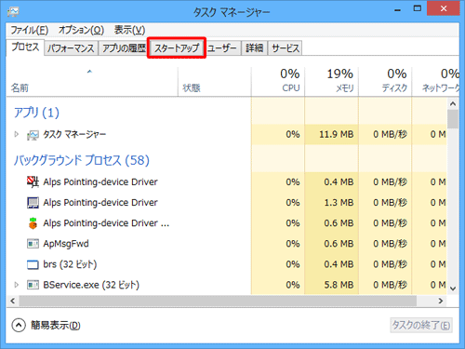The image size is (465, 349).
Task: Click the red Alps Pointing-device Driver icon
Action: tap(33, 181)
